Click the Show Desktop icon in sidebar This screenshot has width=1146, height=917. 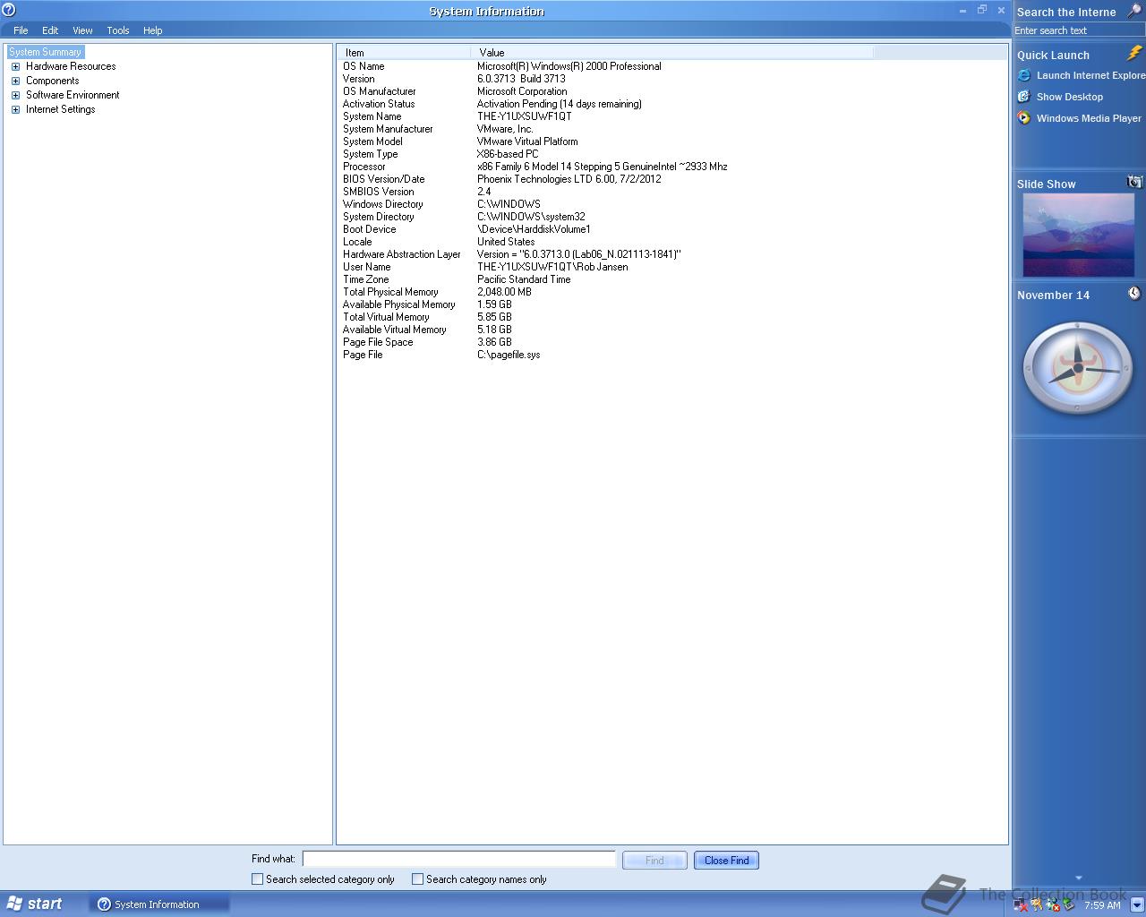pyautogui.click(x=1024, y=97)
